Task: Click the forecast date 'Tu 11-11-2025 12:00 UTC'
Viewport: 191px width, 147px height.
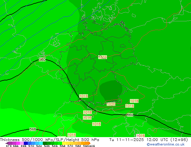Action: coord(139,140)
